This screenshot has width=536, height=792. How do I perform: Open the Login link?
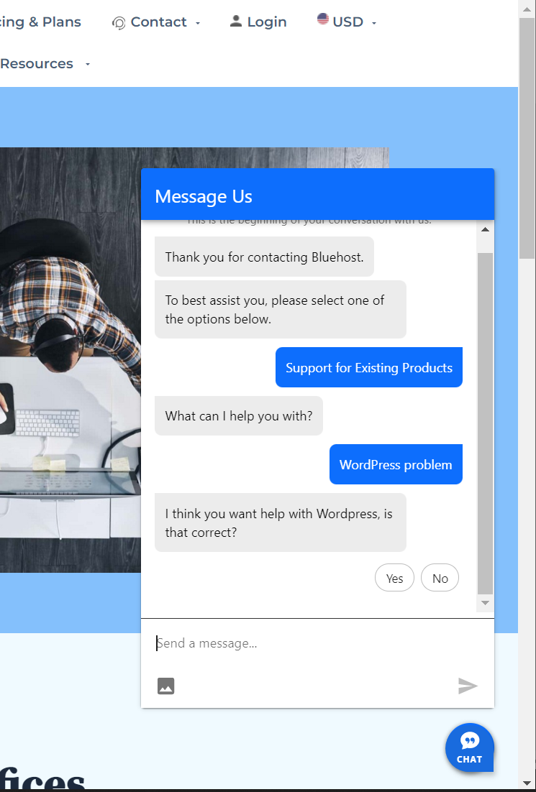pyautogui.click(x=258, y=22)
